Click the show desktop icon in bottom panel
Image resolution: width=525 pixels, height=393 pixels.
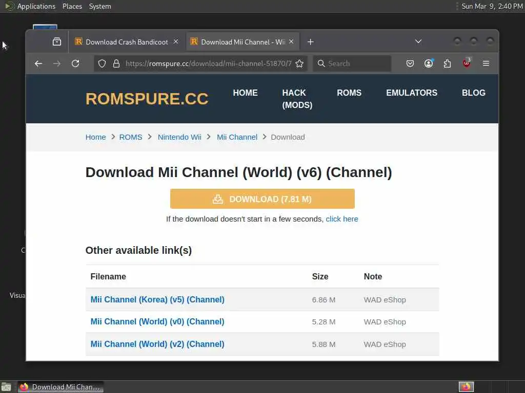(x=6, y=387)
